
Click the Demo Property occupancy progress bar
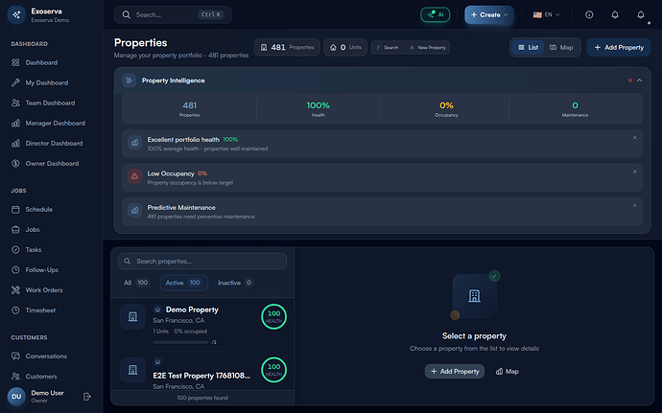[183, 341]
